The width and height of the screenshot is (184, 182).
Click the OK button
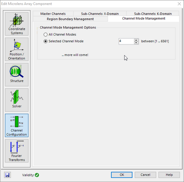122,175
